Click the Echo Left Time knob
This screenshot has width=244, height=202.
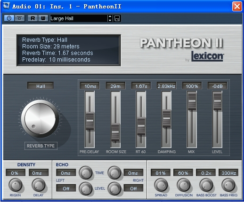85,173
